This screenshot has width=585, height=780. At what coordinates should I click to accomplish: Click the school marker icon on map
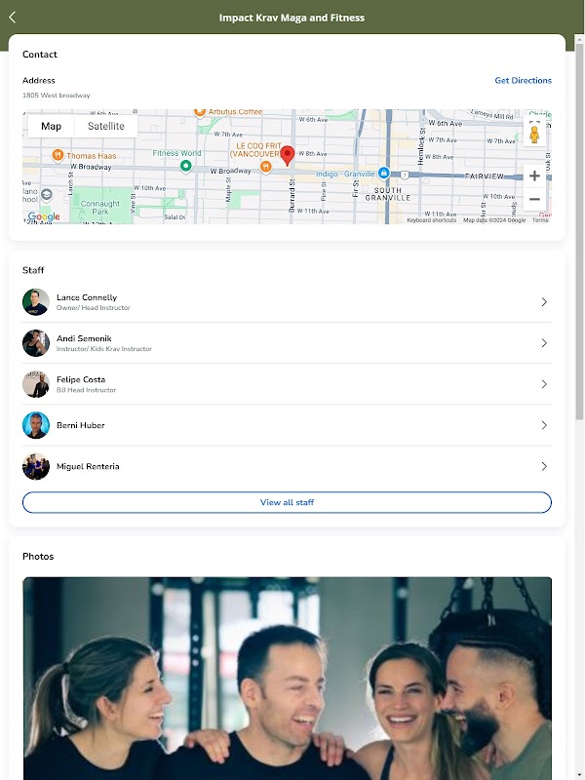(x=46, y=194)
